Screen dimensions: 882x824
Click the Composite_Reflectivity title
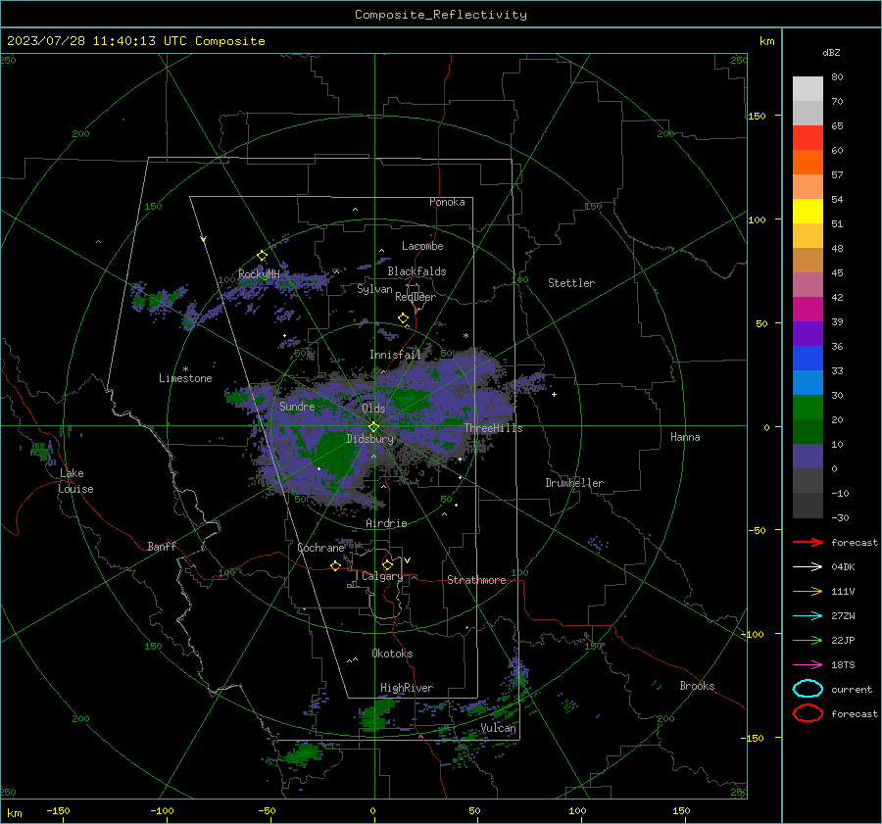pos(440,15)
